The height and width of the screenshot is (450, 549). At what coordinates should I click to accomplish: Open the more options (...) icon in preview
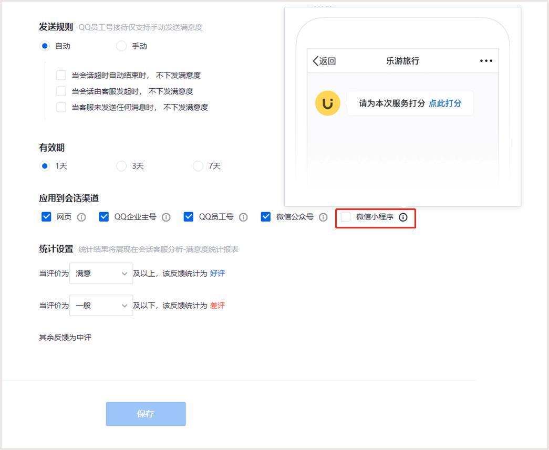coord(486,60)
